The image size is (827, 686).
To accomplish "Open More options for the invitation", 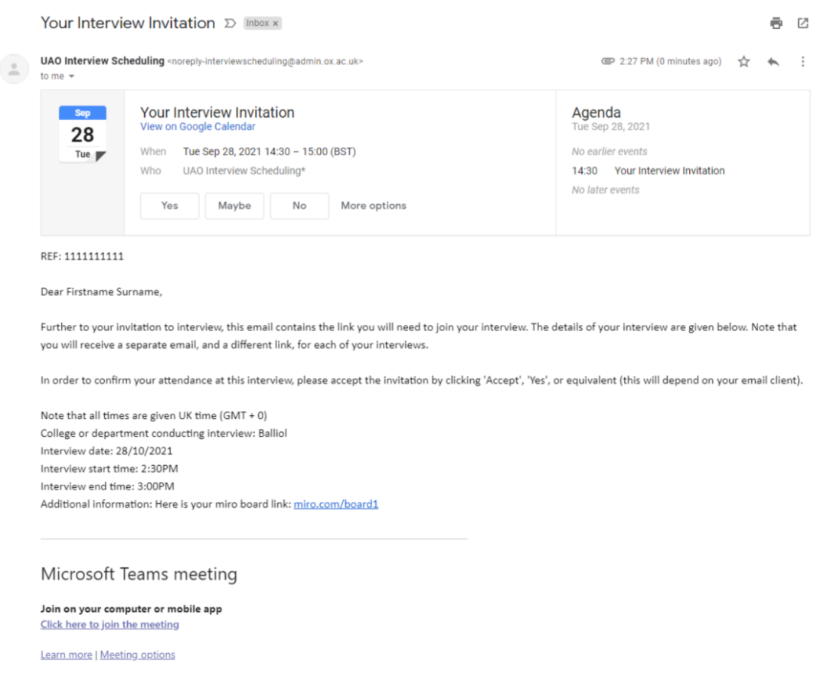I will (x=374, y=206).
